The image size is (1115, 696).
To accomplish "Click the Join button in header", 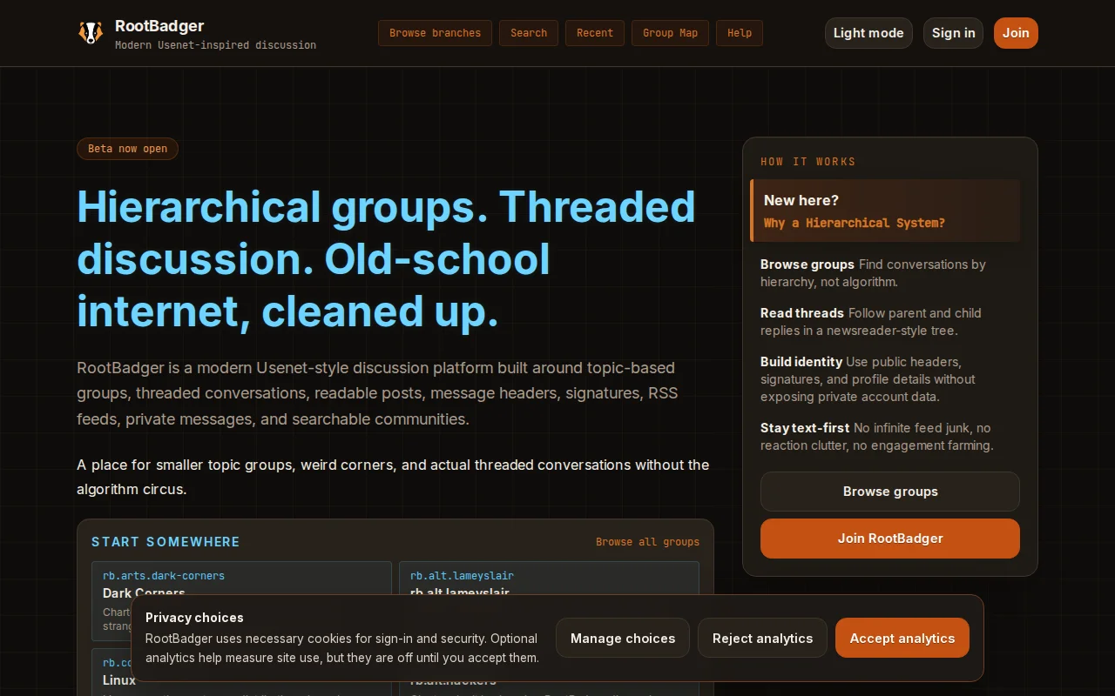I will pyautogui.click(x=1016, y=33).
